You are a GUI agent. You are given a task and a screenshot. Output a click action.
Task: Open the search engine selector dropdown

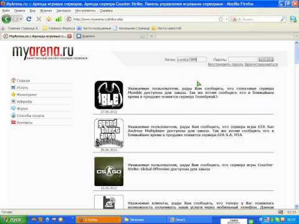[237, 19]
